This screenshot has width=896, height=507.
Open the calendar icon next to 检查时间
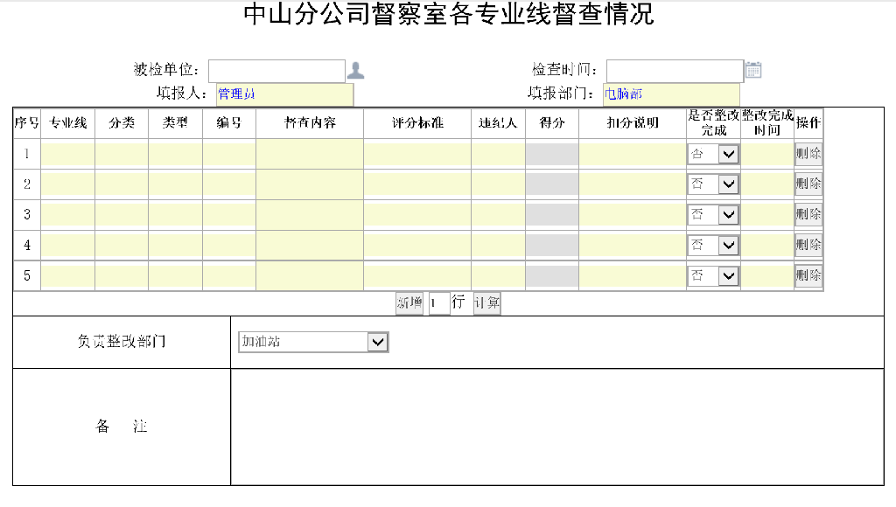[x=753, y=70]
